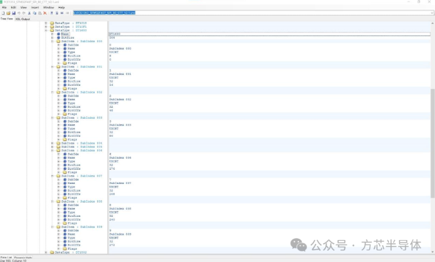Open the Help menu

tap(61, 8)
